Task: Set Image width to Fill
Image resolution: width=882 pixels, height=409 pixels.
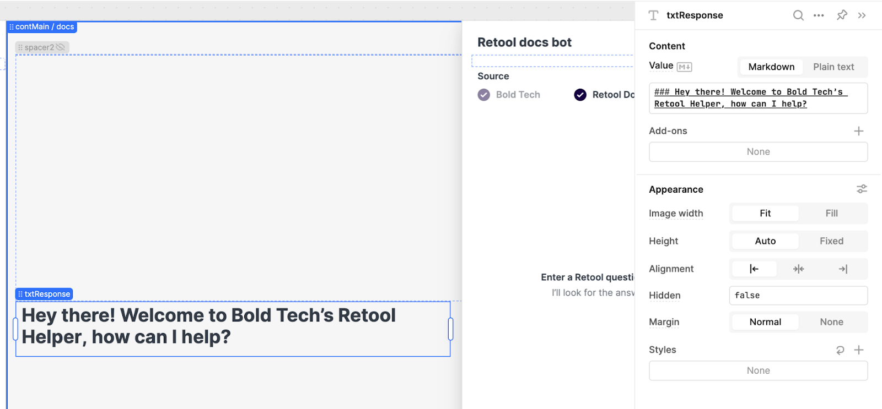Action: pos(831,213)
